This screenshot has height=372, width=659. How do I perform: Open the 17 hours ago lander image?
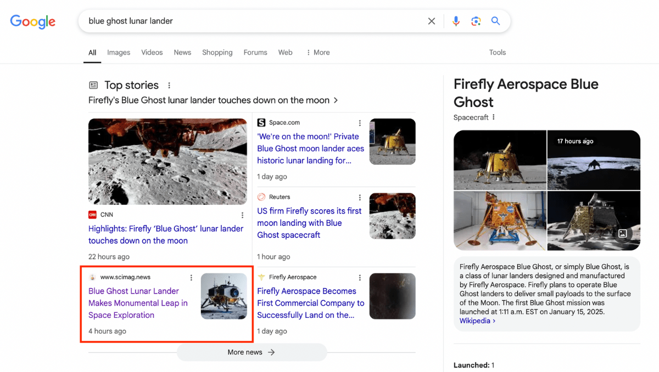tap(594, 160)
